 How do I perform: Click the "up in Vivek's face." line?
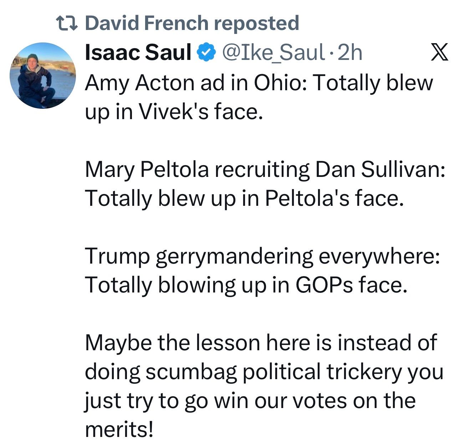coord(174,112)
